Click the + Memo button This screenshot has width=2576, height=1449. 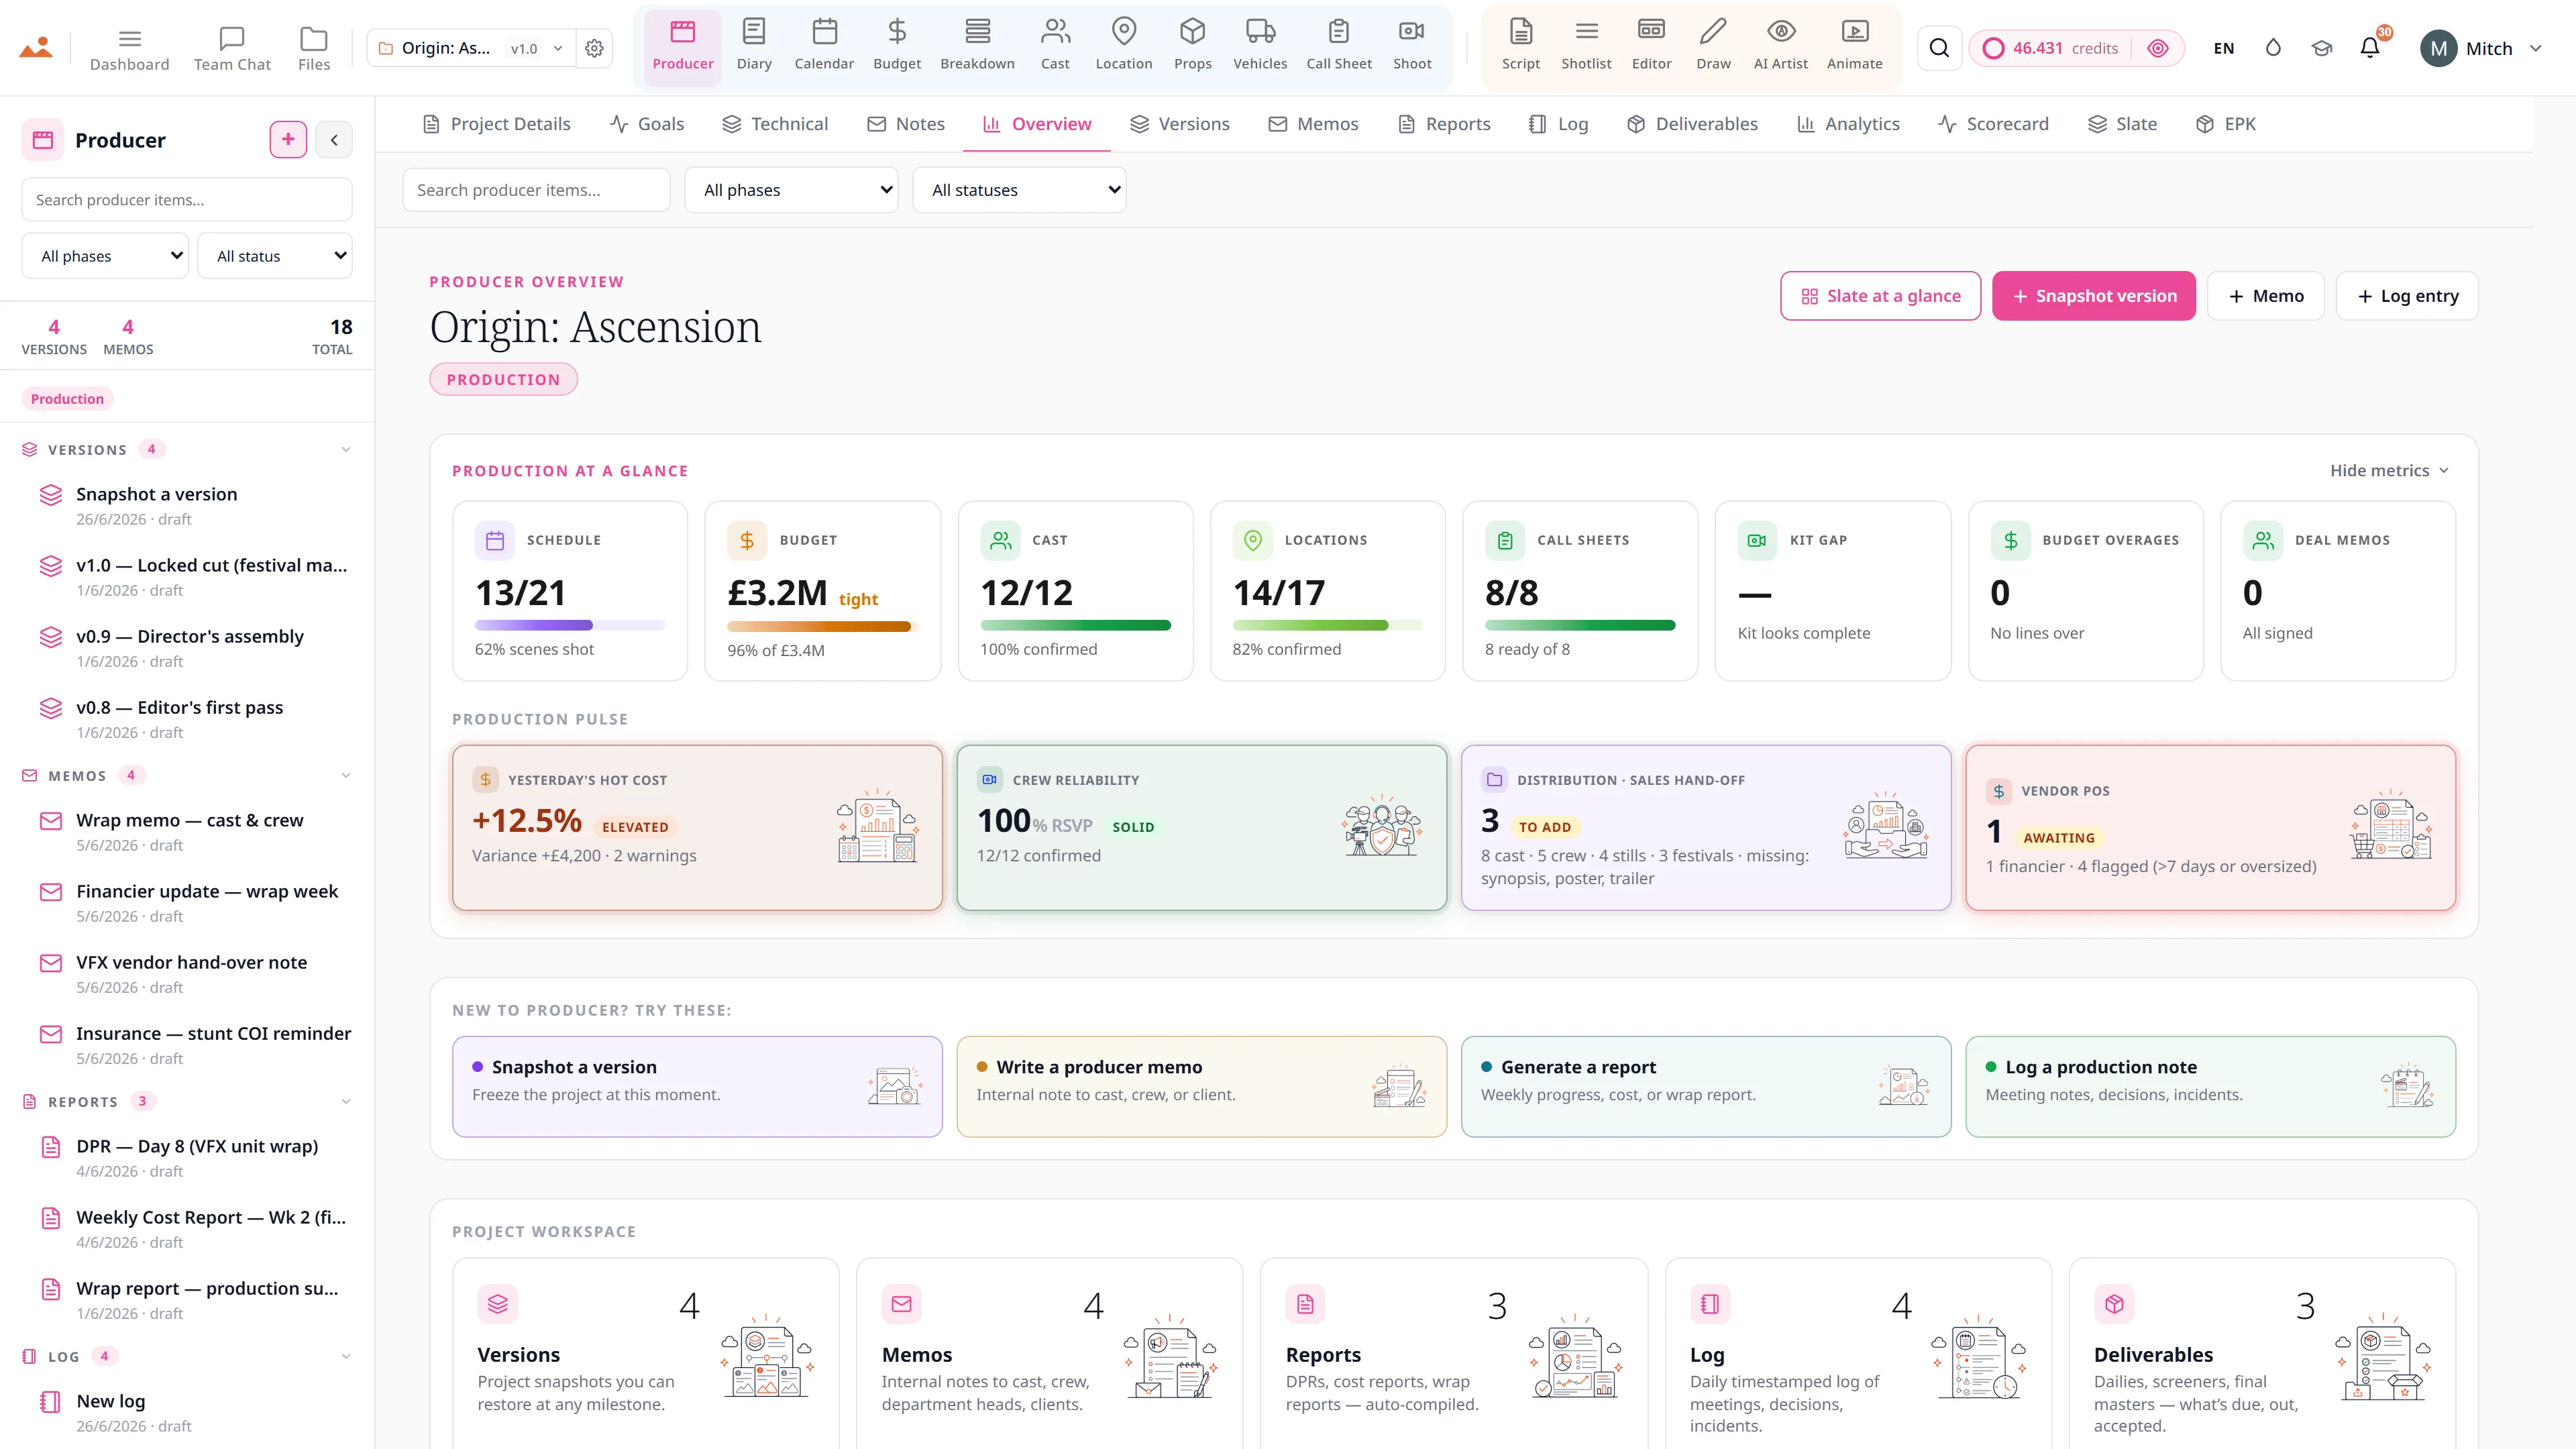pos(2265,296)
